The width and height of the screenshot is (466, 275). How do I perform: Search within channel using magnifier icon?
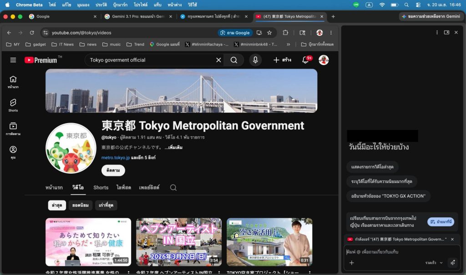[x=173, y=187]
